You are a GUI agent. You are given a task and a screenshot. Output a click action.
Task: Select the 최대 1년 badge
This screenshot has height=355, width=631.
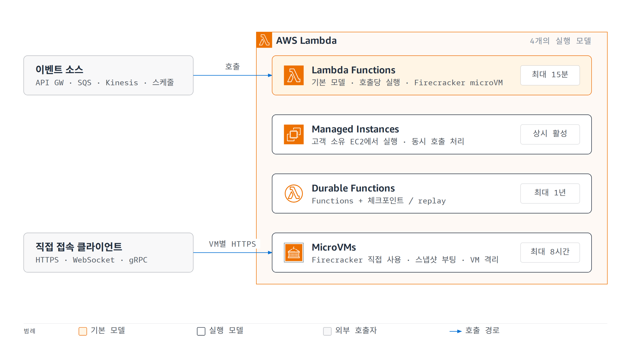pyautogui.click(x=550, y=194)
